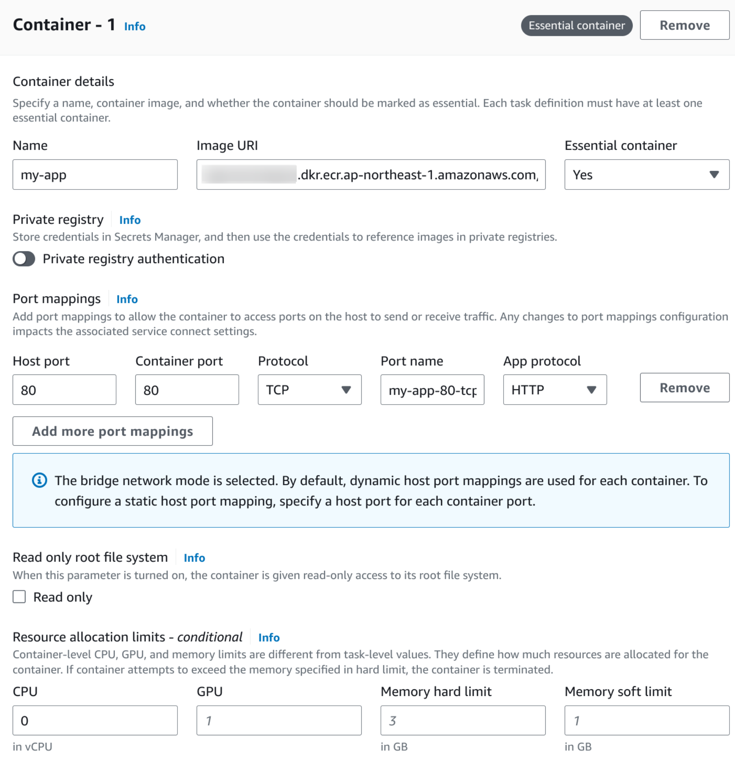Open Info link for Resource allocation limits
The image size is (735, 757).
269,637
